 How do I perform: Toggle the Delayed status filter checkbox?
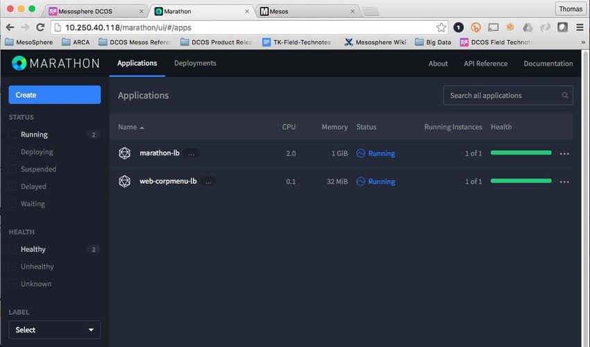[x=12, y=186]
